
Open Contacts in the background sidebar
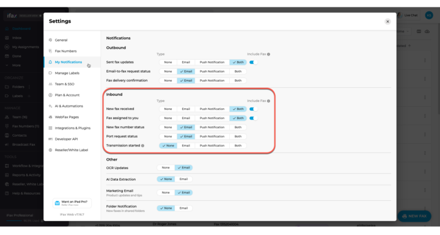(19, 136)
